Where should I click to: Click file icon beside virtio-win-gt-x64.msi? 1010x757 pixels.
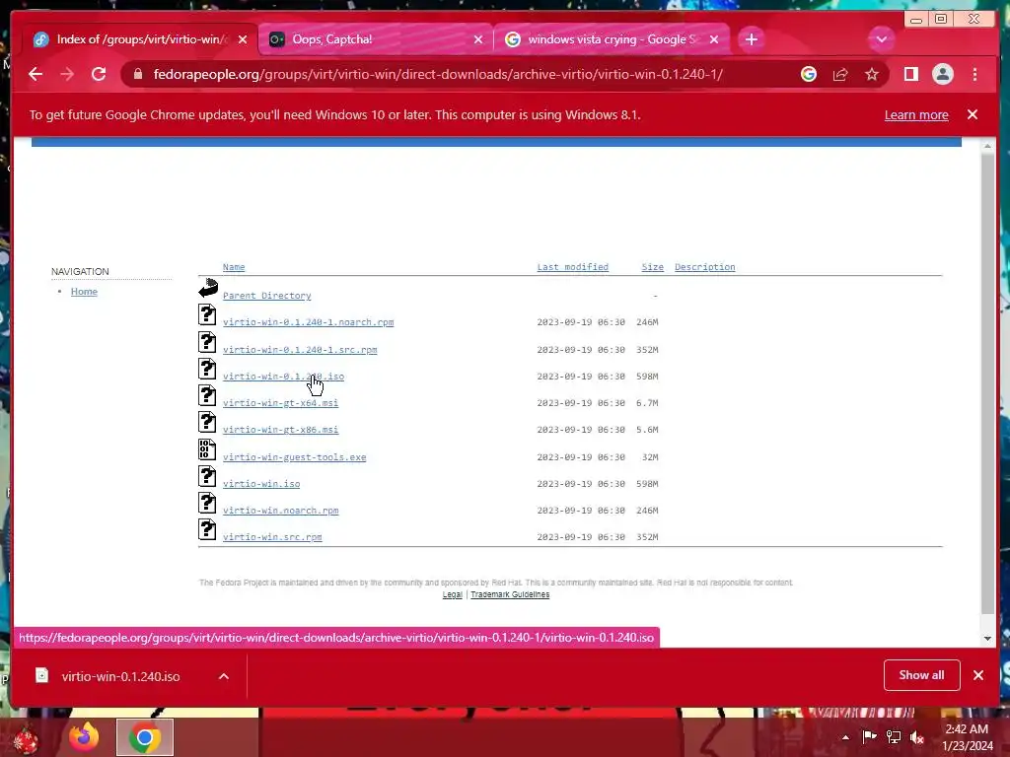click(x=207, y=395)
